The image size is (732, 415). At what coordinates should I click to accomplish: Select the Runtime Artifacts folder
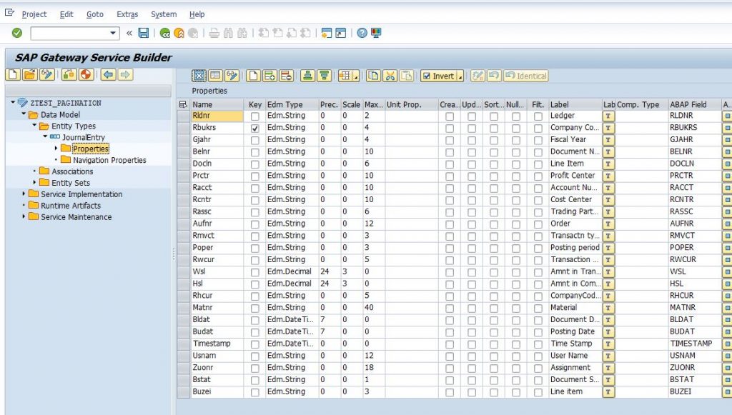pos(71,205)
